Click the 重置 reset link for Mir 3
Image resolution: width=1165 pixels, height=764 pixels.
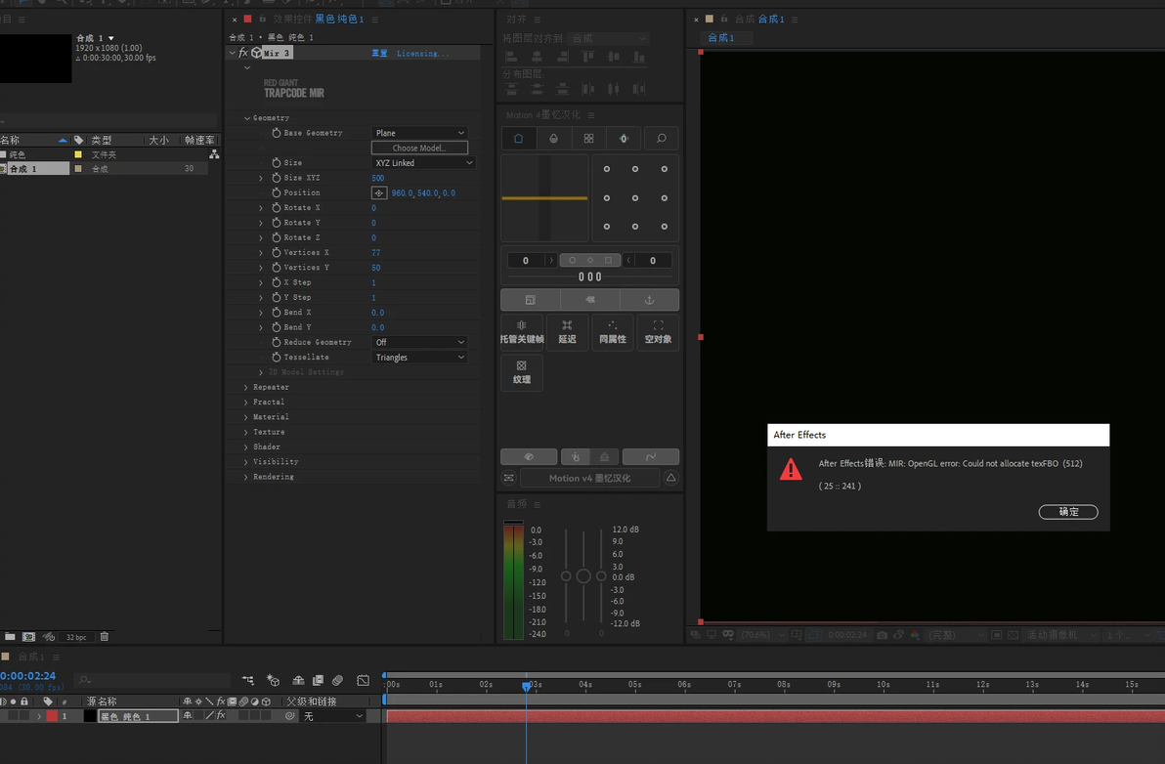tap(379, 54)
